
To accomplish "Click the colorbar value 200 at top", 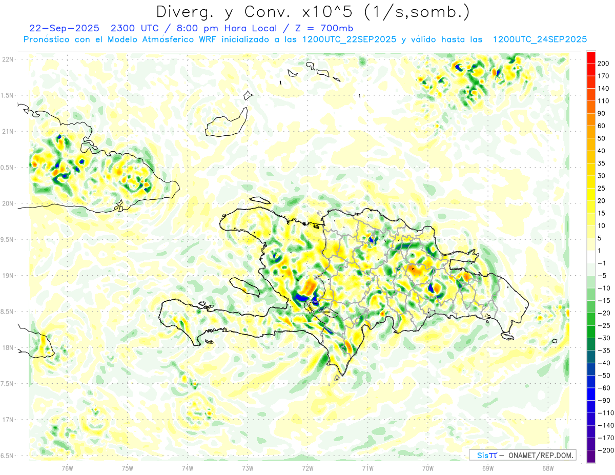I will click(603, 64).
